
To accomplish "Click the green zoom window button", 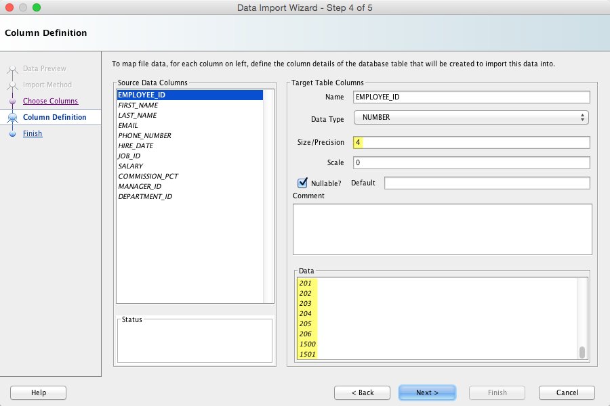I will 37,7.
